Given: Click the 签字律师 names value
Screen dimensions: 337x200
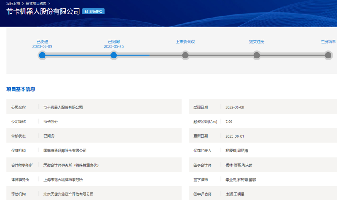Looking at the screenshot, I should (241, 180).
